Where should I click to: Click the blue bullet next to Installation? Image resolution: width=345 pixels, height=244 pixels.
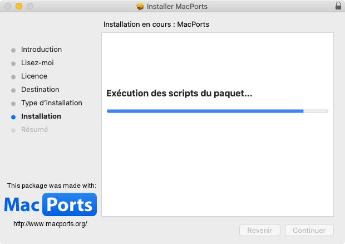tap(13, 117)
